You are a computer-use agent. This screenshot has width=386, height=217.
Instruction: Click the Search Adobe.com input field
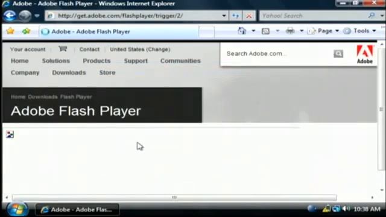point(278,54)
